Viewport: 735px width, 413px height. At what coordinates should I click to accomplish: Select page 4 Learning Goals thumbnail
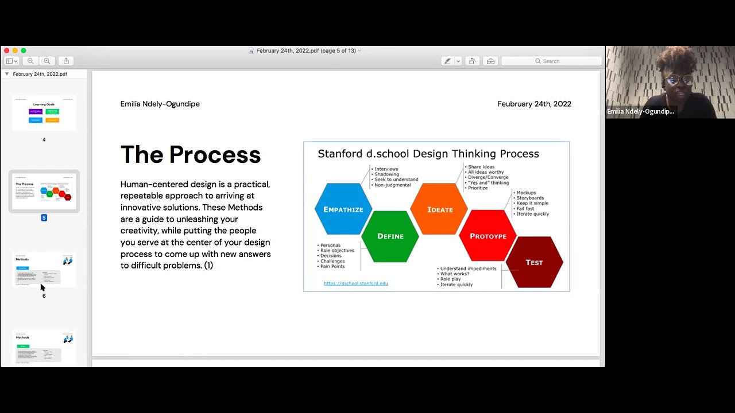44,113
